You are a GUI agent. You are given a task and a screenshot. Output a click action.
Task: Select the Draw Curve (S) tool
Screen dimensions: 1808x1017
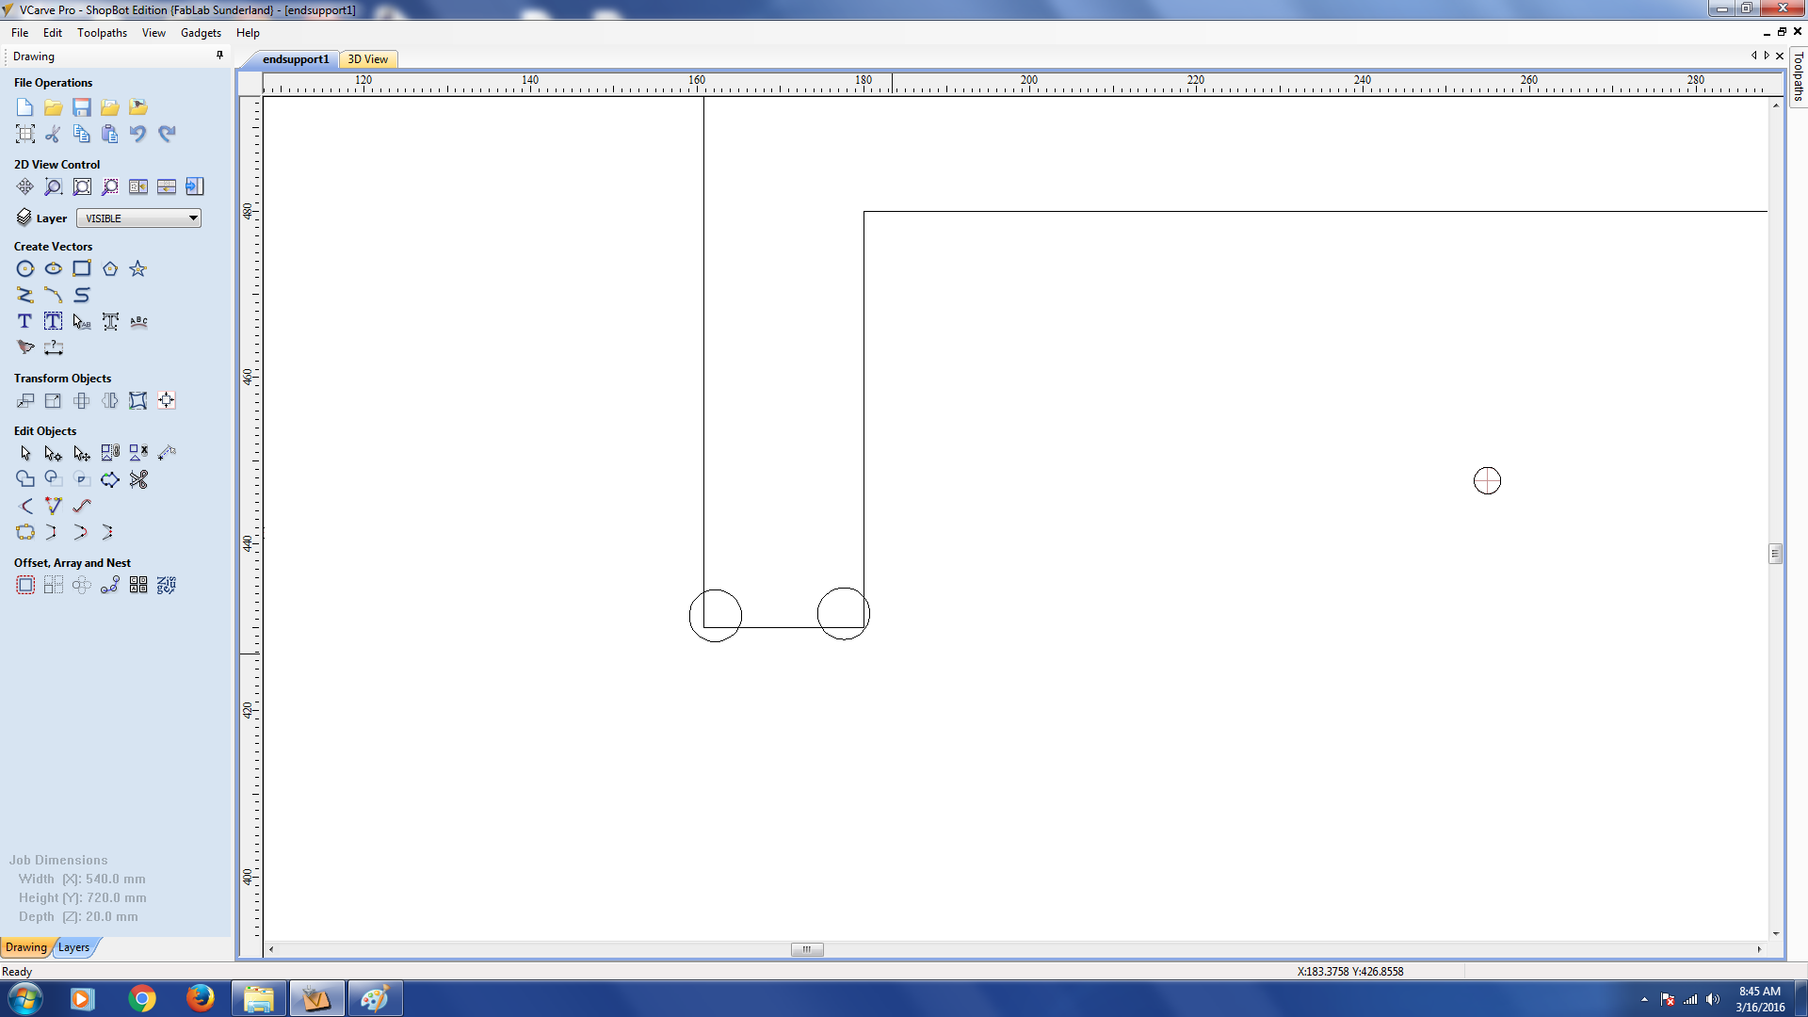pos(82,296)
